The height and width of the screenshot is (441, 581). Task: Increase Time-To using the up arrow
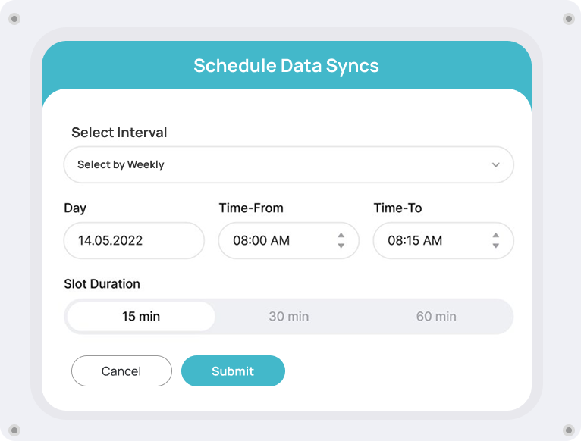coord(496,235)
